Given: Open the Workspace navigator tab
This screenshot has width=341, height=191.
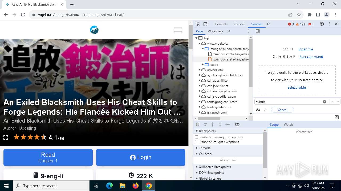Looking at the screenshot, I should pos(216,31).
